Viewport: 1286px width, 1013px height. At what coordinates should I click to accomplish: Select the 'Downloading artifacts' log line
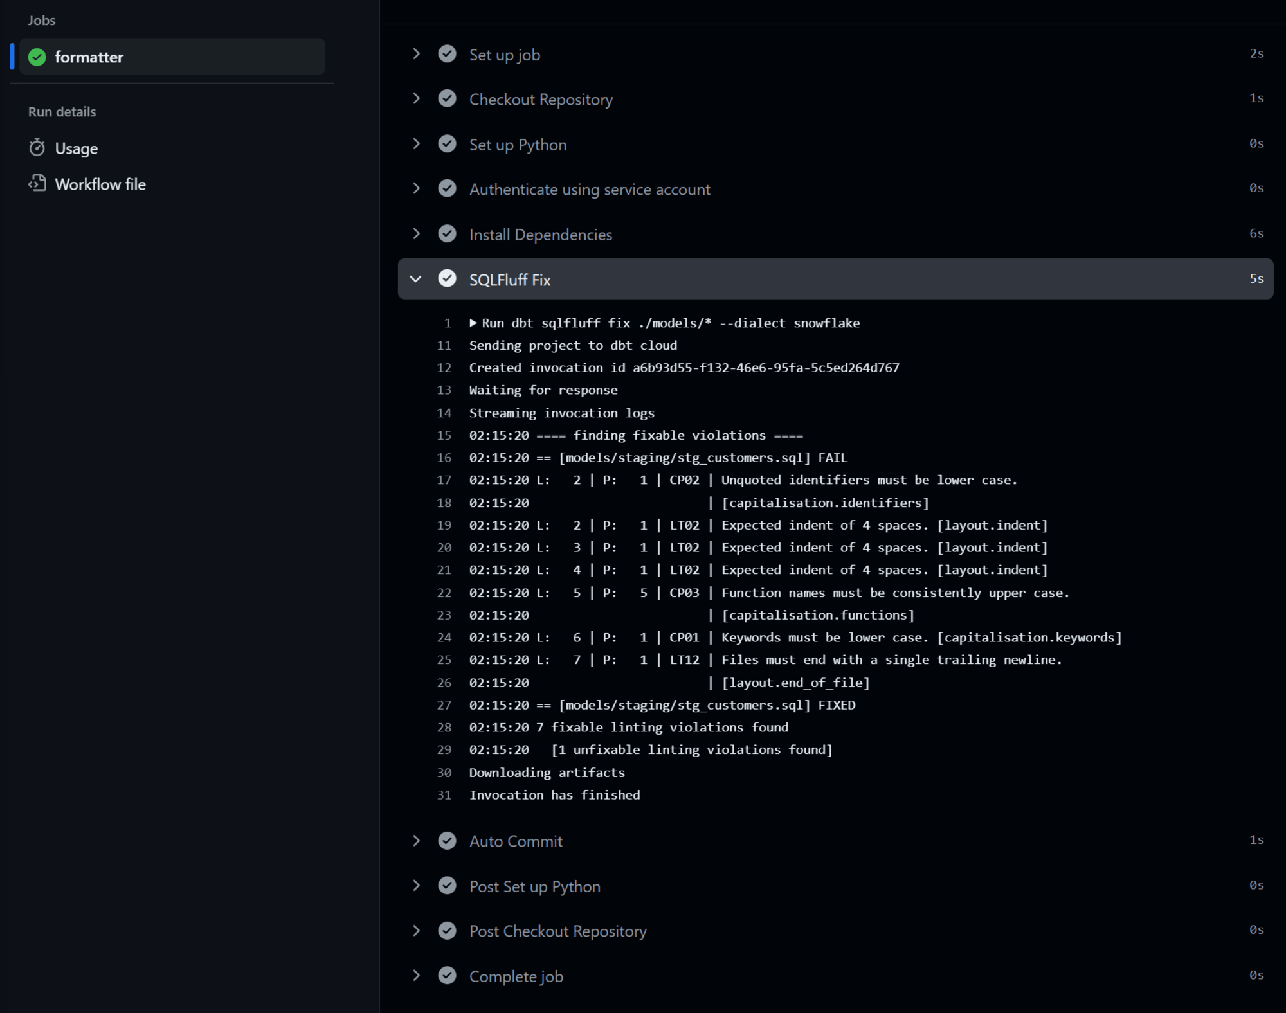[547, 773]
